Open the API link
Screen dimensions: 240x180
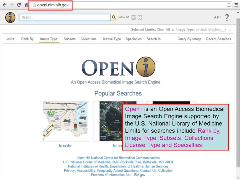click(217, 17)
